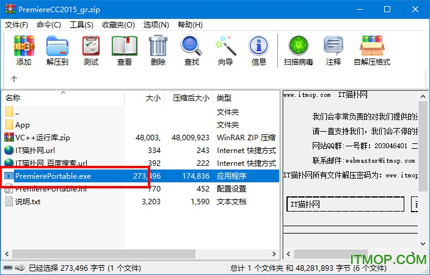The image size is (430, 275).
Task: Open the File (文件) menu
Action: 16,25
